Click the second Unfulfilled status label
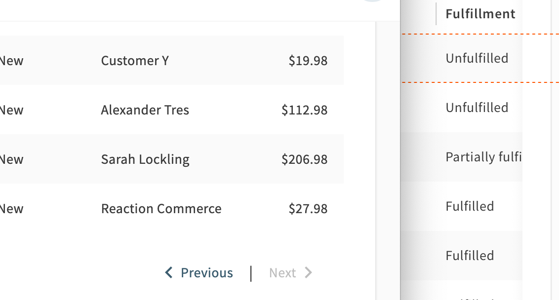The width and height of the screenshot is (559, 300). (477, 107)
